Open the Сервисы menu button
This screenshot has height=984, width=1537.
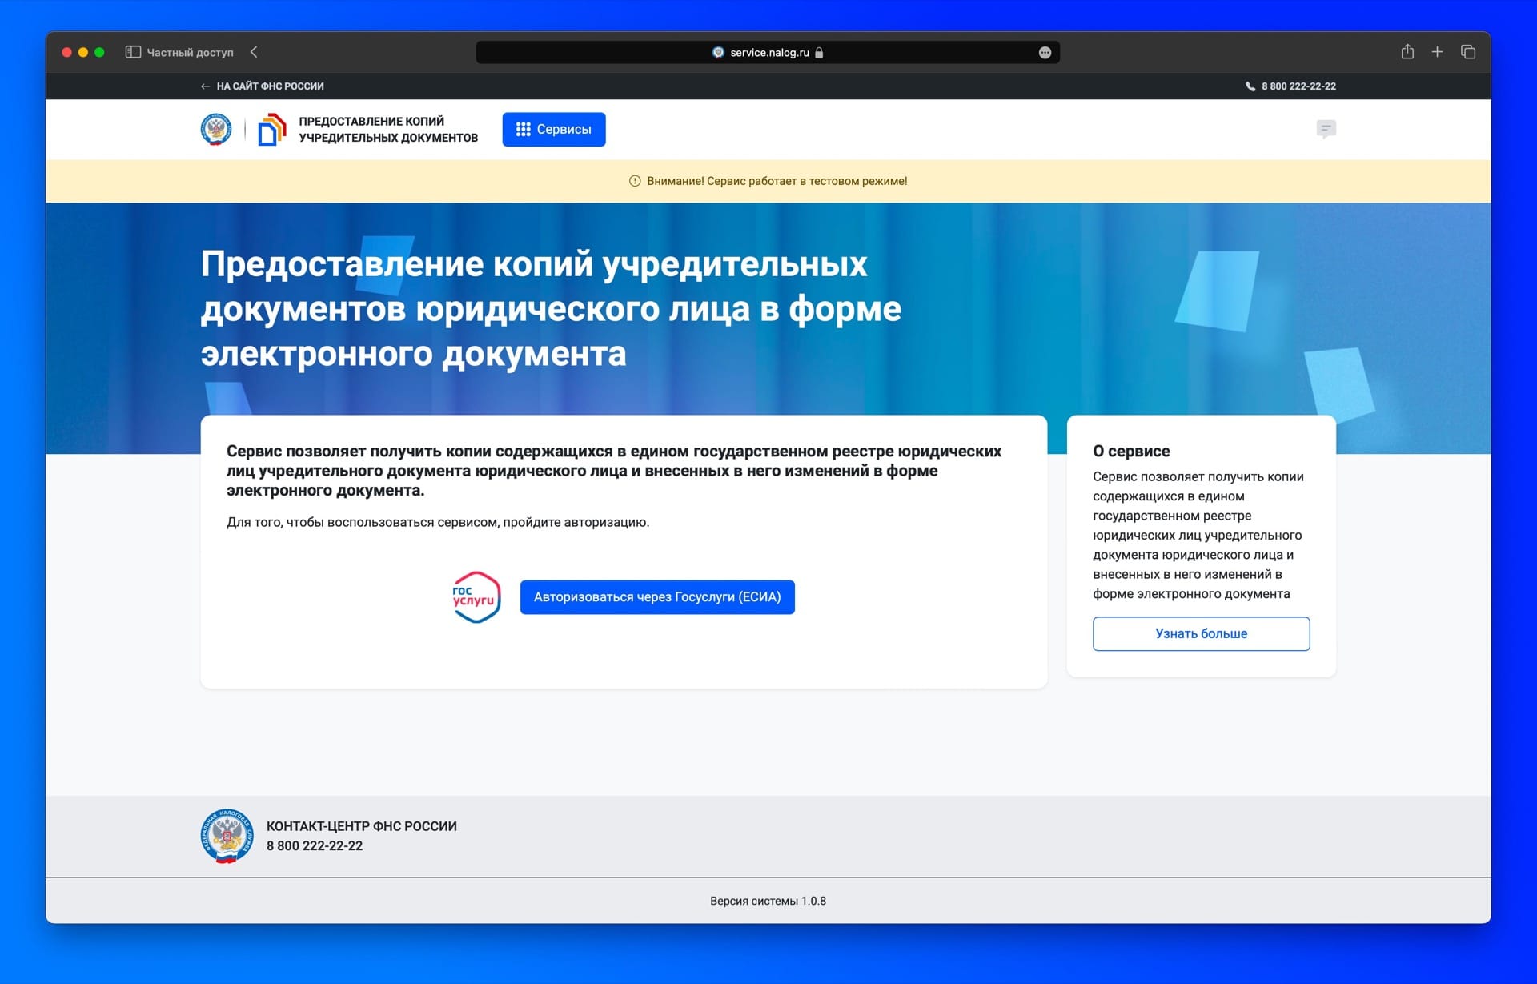(x=554, y=130)
